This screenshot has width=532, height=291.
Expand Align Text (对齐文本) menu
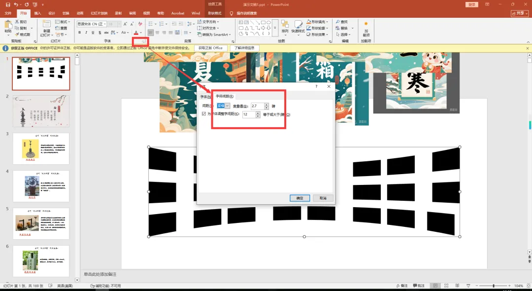[x=208, y=28]
